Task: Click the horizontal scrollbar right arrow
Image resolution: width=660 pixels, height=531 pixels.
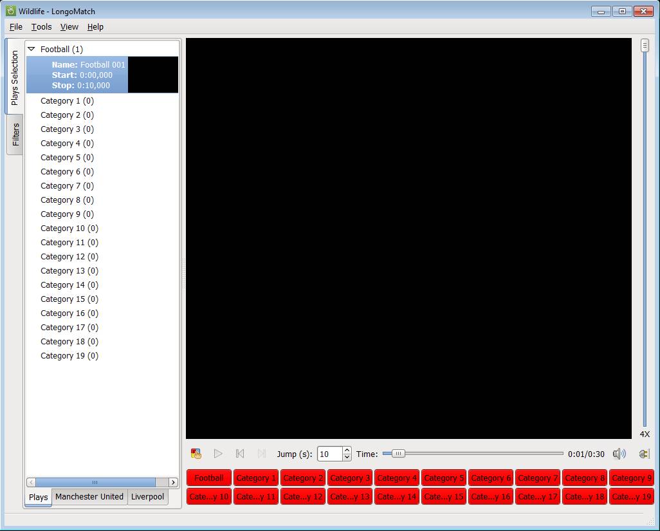Action: click(x=173, y=482)
